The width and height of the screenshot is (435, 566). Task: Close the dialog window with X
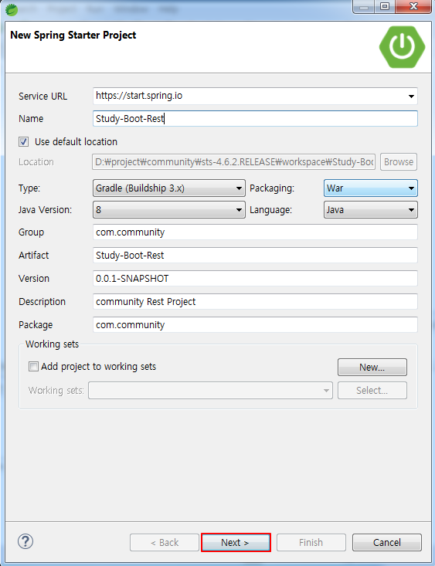pos(413,6)
